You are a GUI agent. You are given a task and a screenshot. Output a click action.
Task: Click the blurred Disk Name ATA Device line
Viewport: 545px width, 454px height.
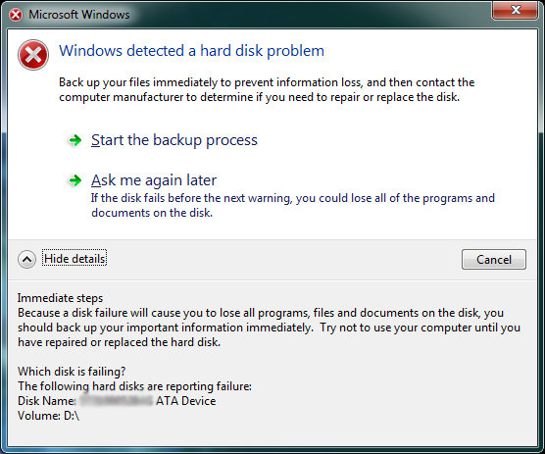117,401
